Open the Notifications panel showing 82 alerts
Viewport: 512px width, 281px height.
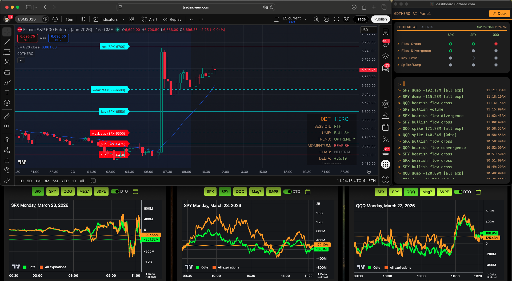385,152
